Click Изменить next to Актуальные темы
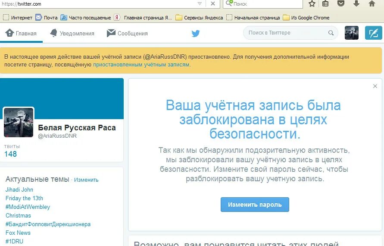The width and height of the screenshot is (384, 246). point(86,180)
